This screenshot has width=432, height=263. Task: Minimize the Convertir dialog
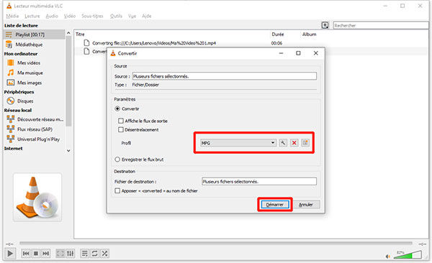(x=281, y=53)
